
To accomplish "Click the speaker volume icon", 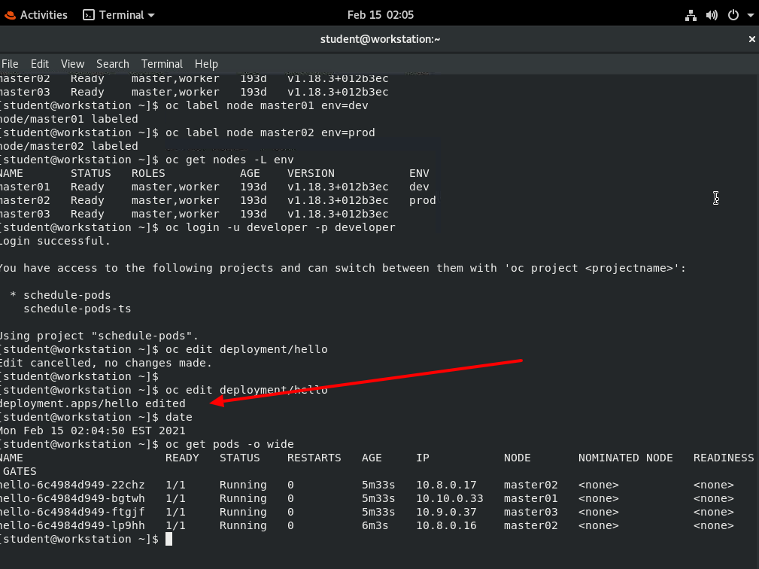I will (x=712, y=14).
